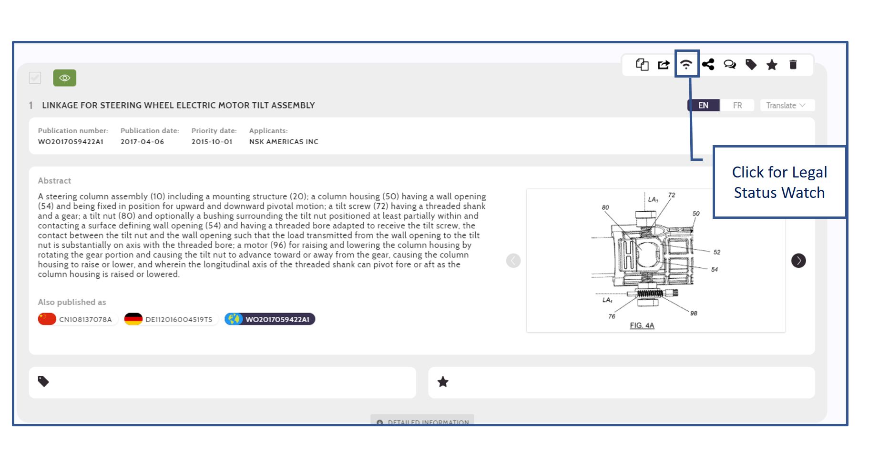The height and width of the screenshot is (462, 879).
Task: Click the star favorite icon in toolbar
Action: click(772, 65)
